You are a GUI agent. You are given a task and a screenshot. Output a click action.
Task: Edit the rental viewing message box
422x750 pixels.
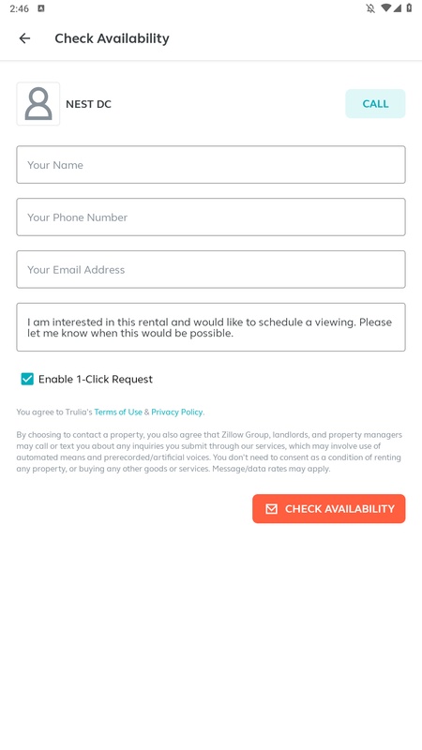click(x=211, y=327)
